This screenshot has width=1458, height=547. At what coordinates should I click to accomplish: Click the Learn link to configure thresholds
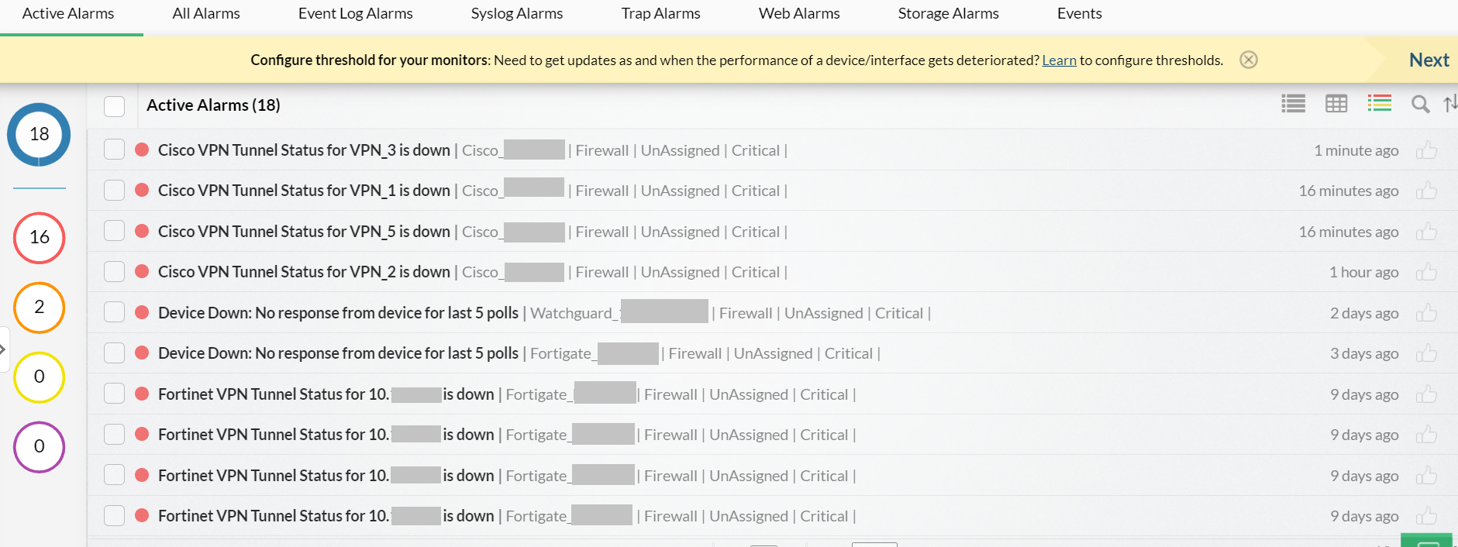[1059, 60]
